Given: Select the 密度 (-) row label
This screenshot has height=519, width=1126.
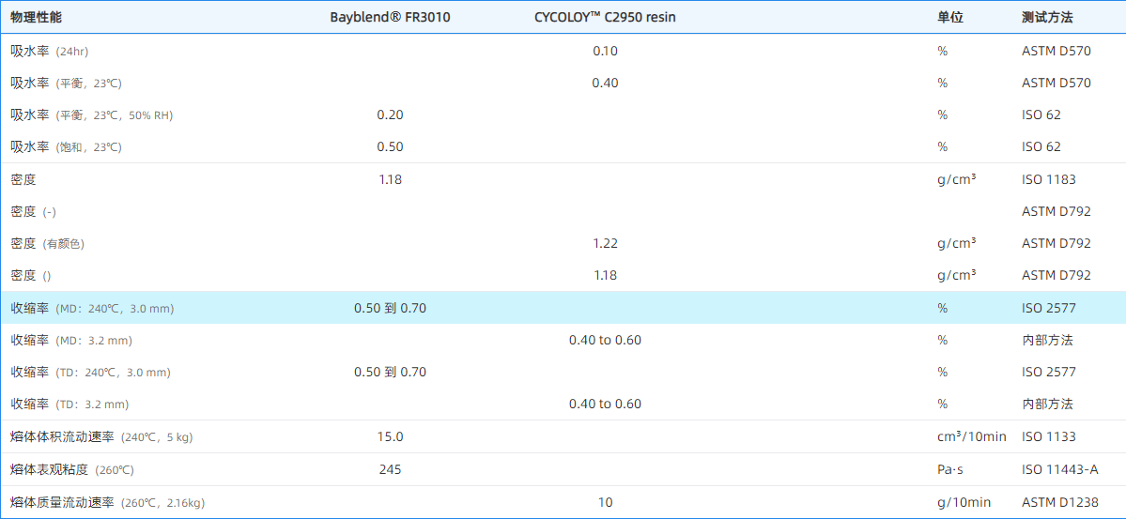Looking at the screenshot, I should (x=33, y=212).
